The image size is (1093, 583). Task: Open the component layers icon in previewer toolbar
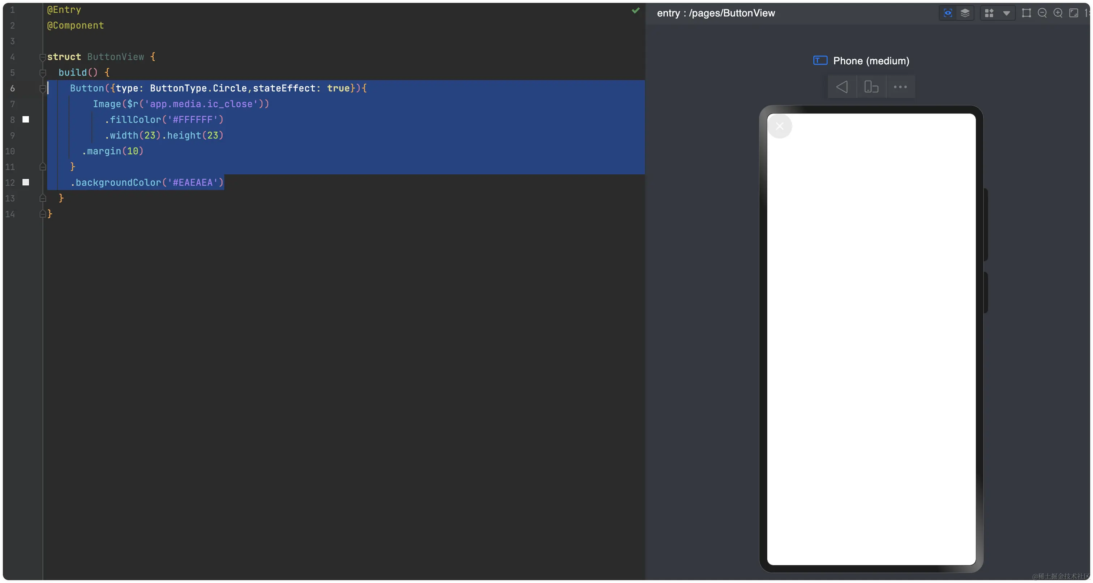tap(965, 13)
